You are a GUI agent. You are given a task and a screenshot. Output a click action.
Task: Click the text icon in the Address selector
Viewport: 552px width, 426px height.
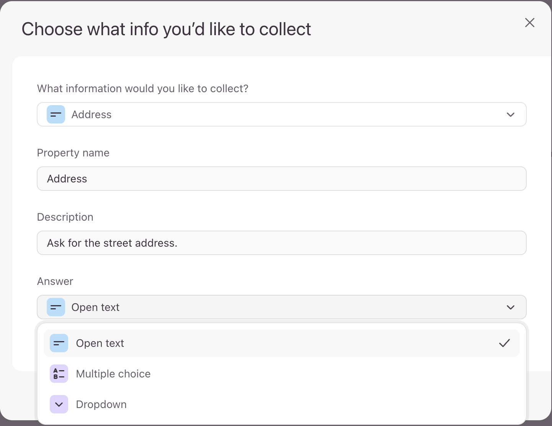(x=56, y=115)
